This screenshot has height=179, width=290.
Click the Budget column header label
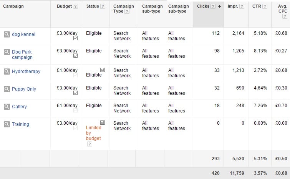coord(64,6)
